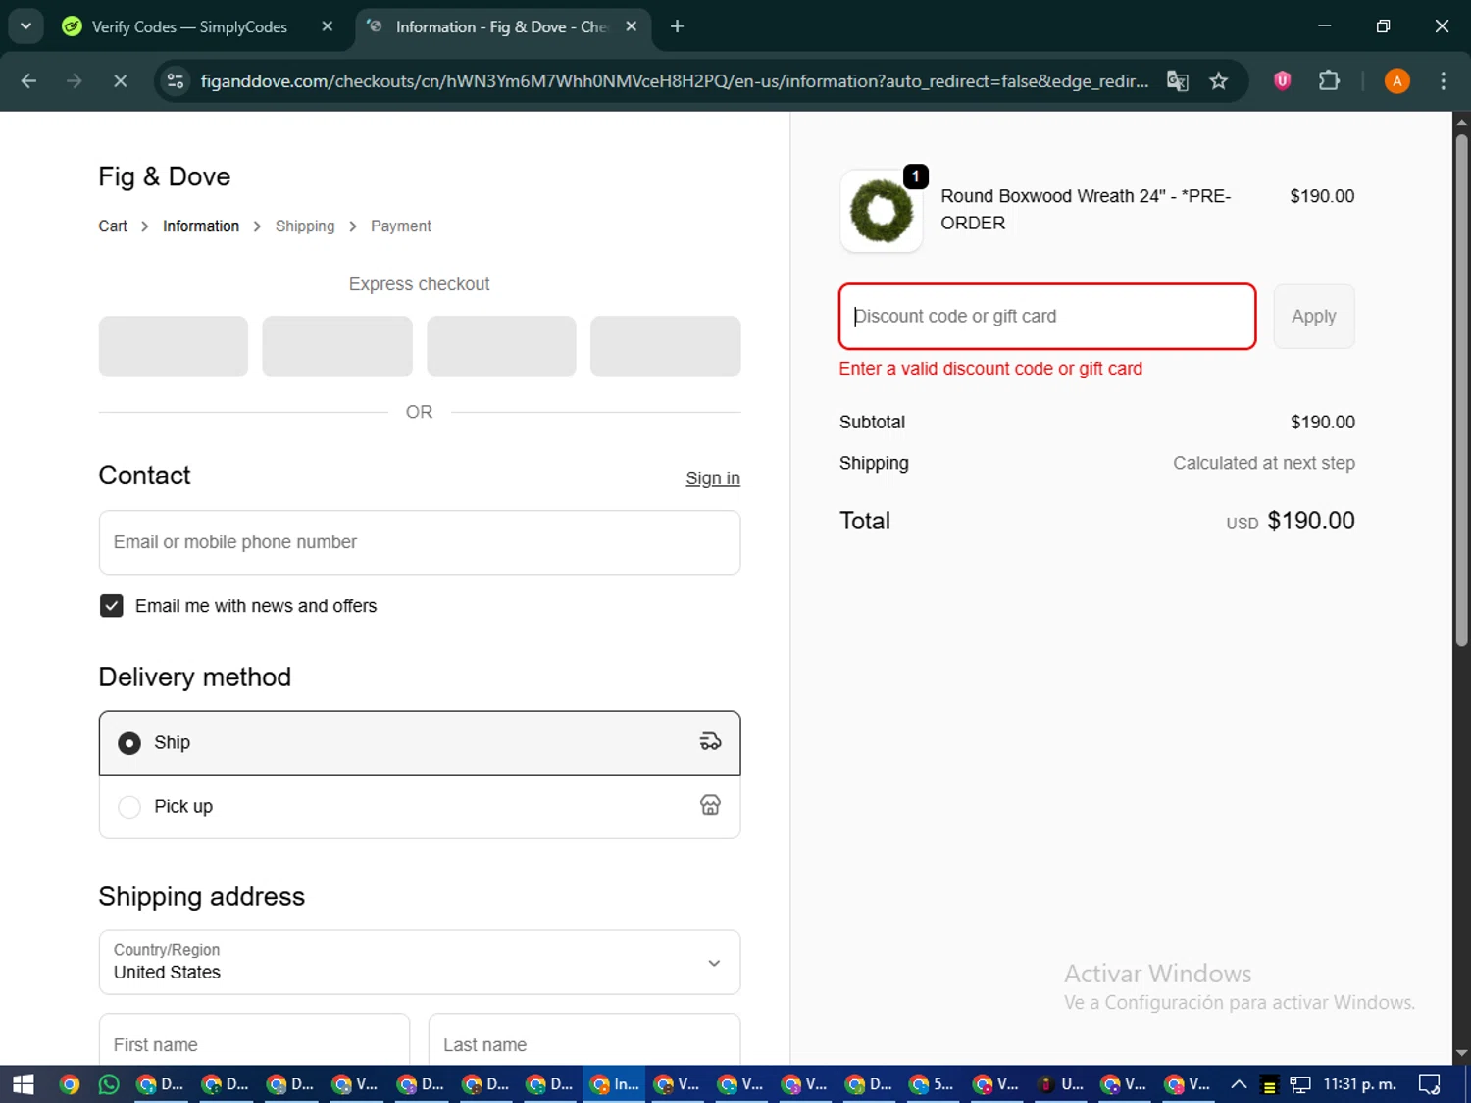This screenshot has width=1471, height=1103.
Task: Uncheck Email me with news and offers
Action: tap(112, 606)
